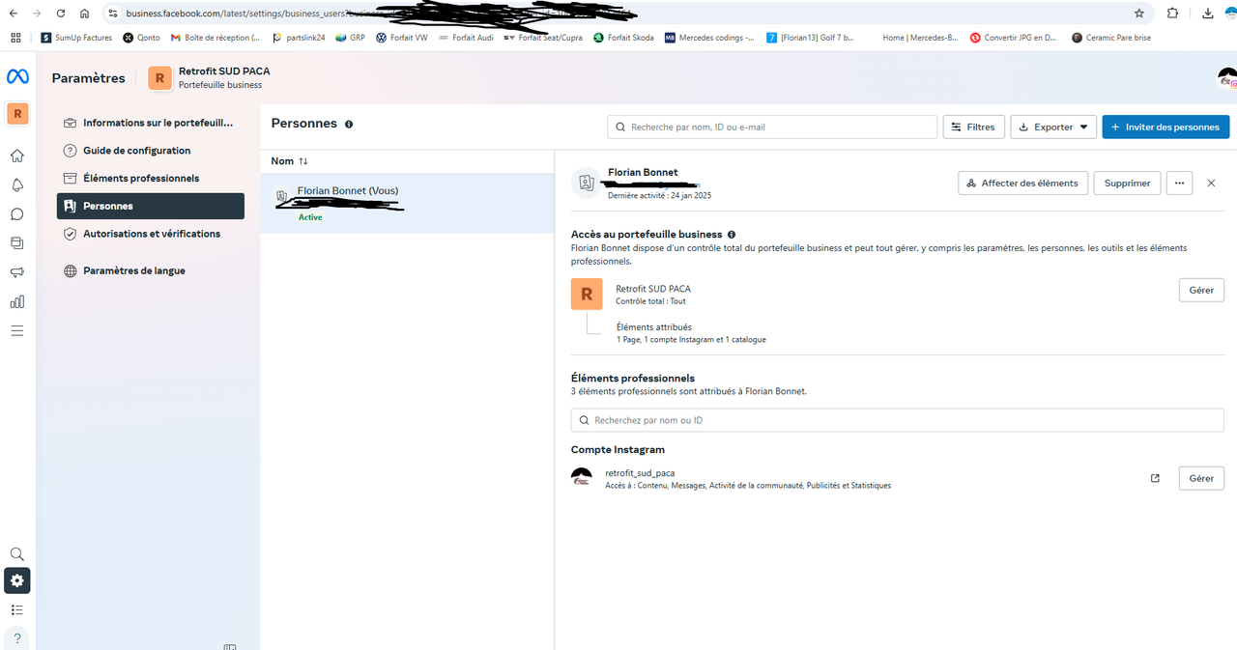Click Affecter des éléments
The width and height of the screenshot is (1237, 650).
coord(1023,183)
